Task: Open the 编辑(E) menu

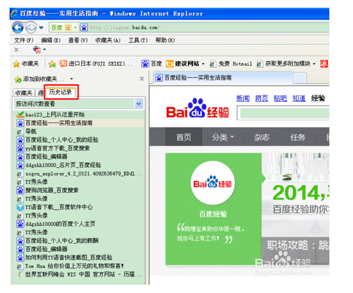Action: [51, 40]
